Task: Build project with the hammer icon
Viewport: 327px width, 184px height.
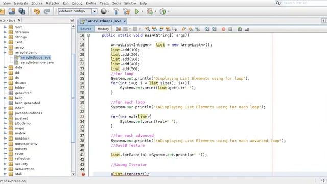Action: (x=116, y=11)
